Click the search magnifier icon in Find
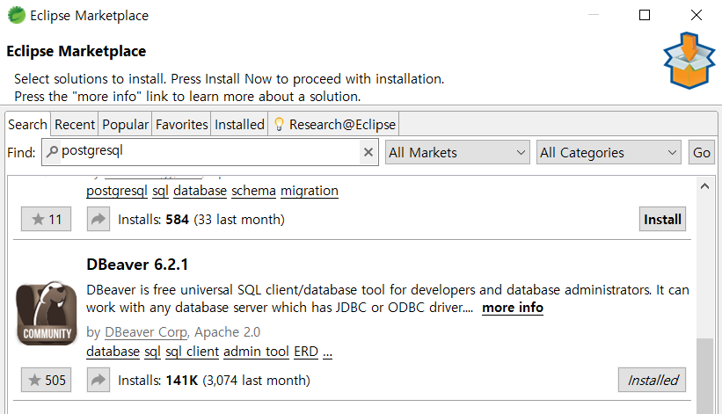 (53, 151)
